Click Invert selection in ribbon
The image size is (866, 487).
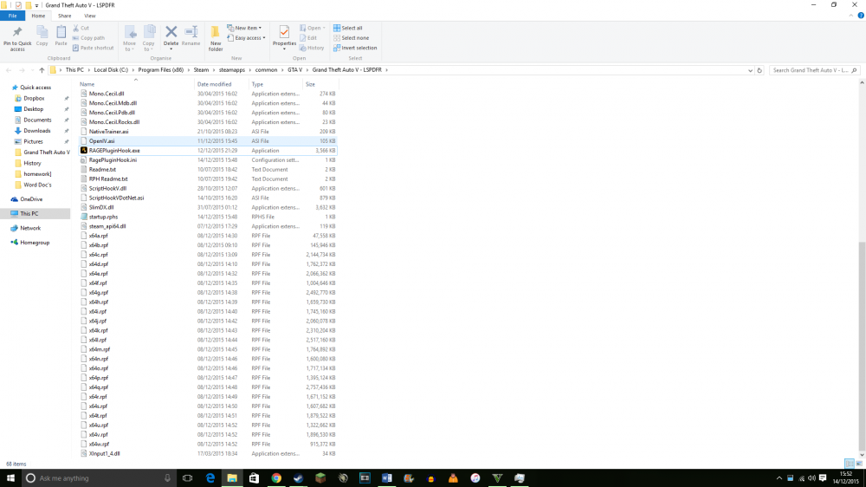[x=355, y=48]
